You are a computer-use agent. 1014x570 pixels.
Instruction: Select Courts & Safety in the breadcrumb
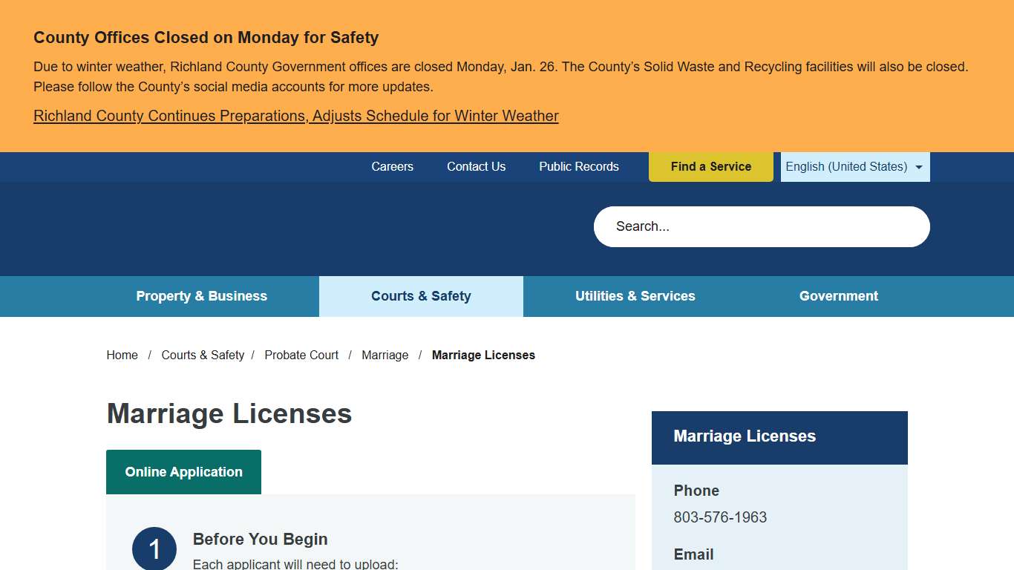pyautogui.click(x=203, y=355)
